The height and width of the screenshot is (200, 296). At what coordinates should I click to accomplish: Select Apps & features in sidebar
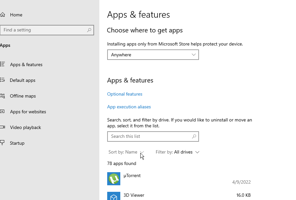coord(26,64)
